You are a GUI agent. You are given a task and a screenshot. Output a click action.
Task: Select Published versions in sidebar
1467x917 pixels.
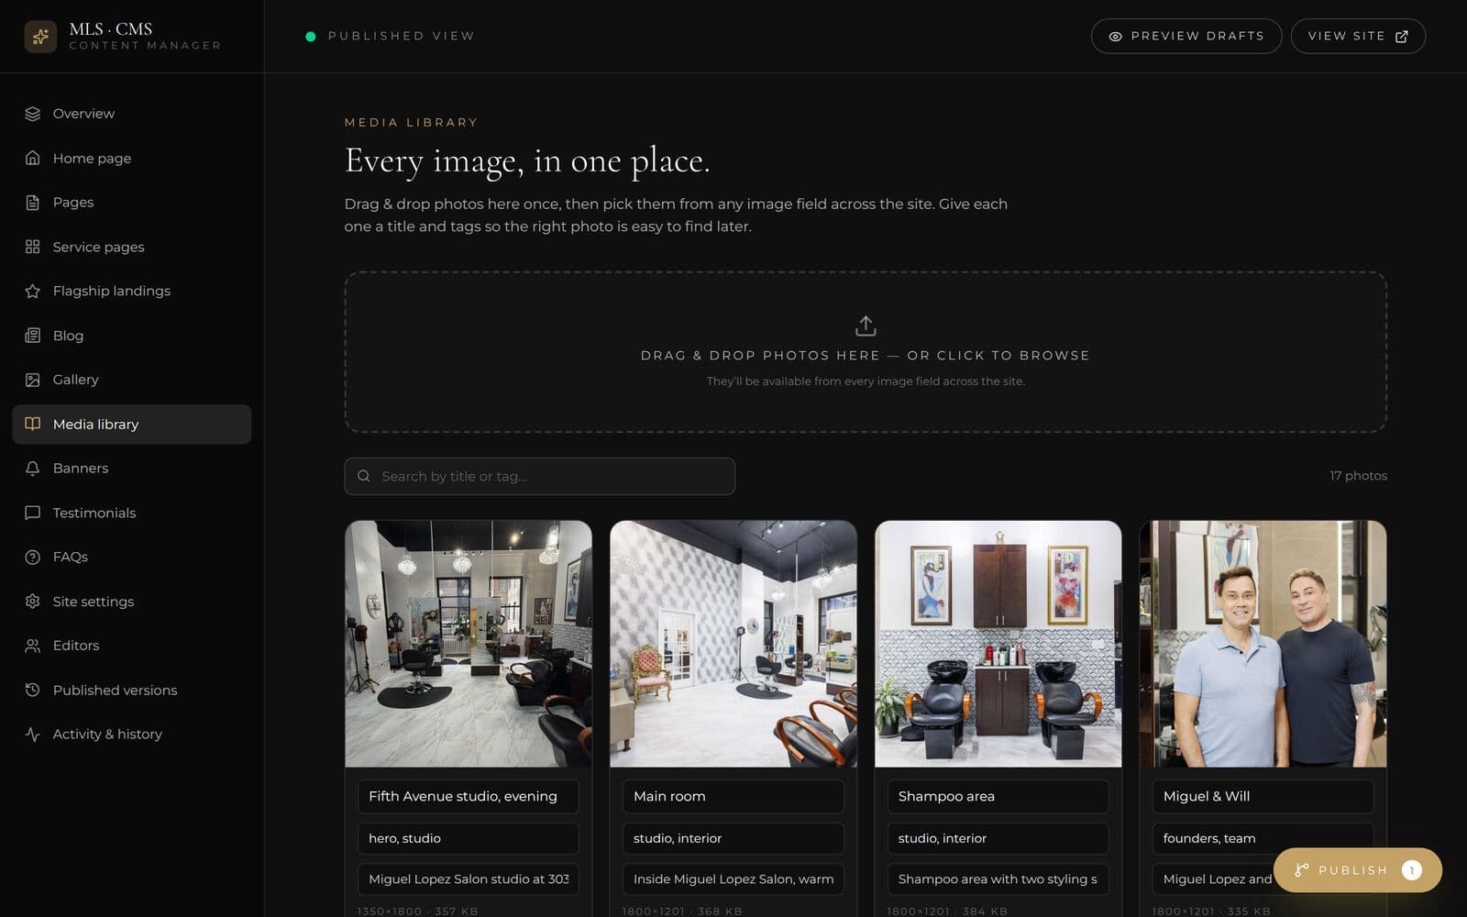pos(132,690)
